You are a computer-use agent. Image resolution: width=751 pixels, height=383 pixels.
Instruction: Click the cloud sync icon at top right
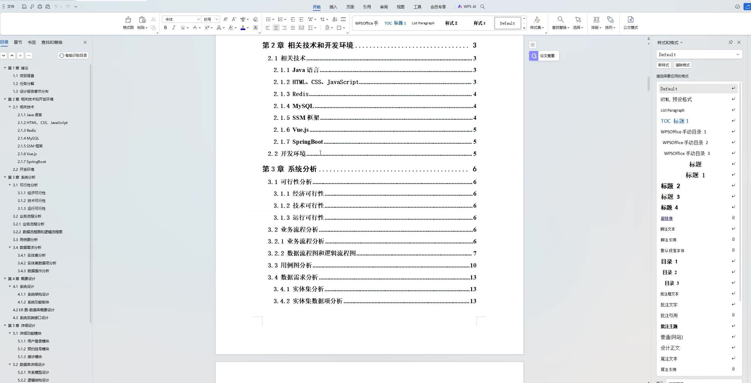pyautogui.click(x=738, y=7)
